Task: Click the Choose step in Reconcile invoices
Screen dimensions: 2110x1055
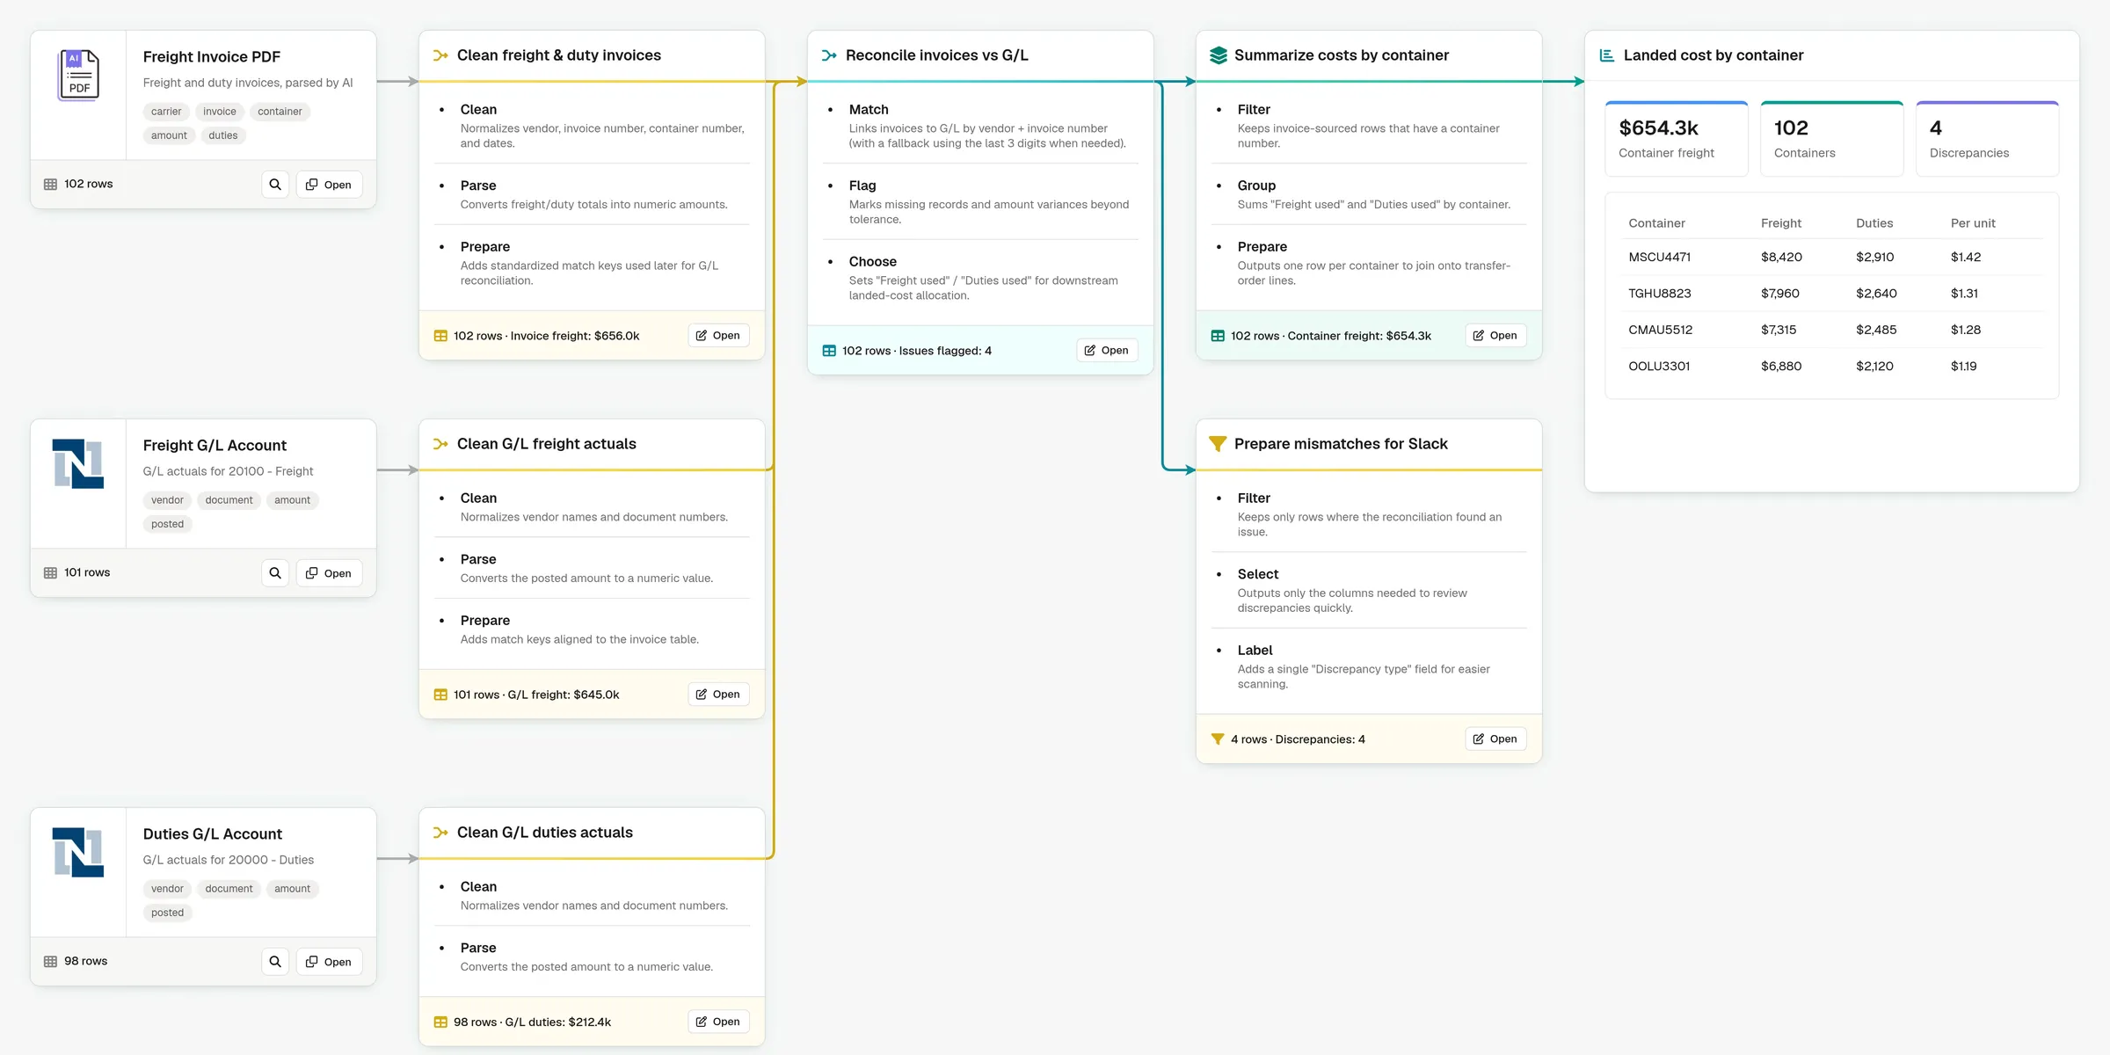Action: pyautogui.click(x=980, y=278)
